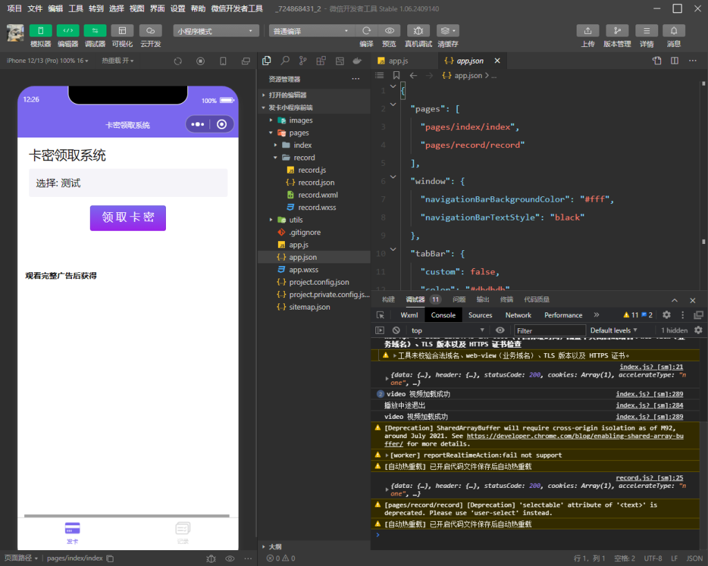Screen dimensions: 708x566
Task: Detach the simulator into separate window
Action: [245, 61]
